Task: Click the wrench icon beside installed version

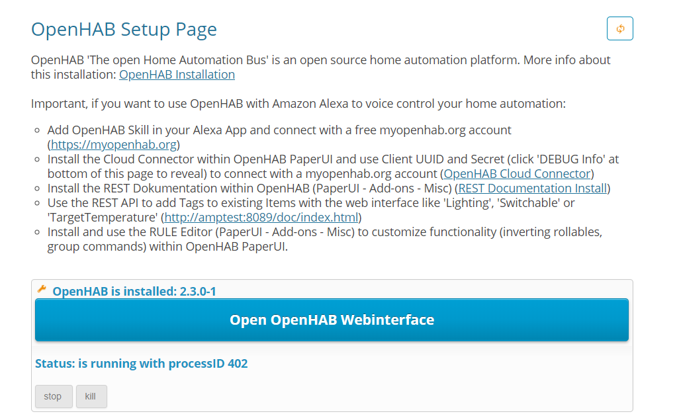Action: (42, 289)
